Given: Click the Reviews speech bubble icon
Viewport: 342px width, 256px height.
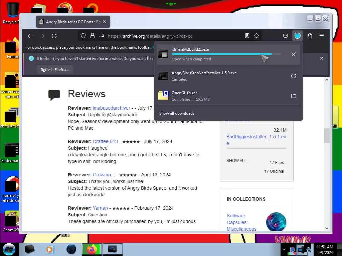Looking at the screenshot, I should pyautogui.click(x=54, y=95).
